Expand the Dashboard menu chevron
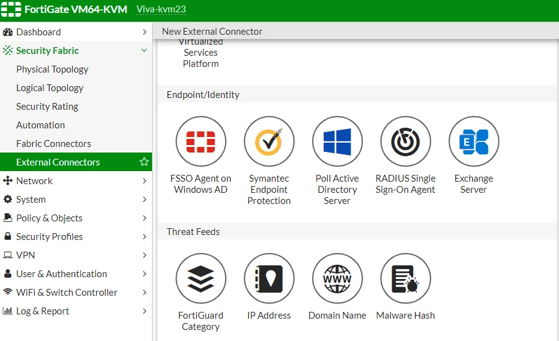The height and width of the screenshot is (341, 559). (x=145, y=32)
